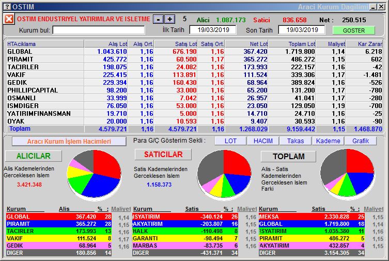
Task: Click the red X close icon beside OSTIM title
Action: [x=9, y=19]
